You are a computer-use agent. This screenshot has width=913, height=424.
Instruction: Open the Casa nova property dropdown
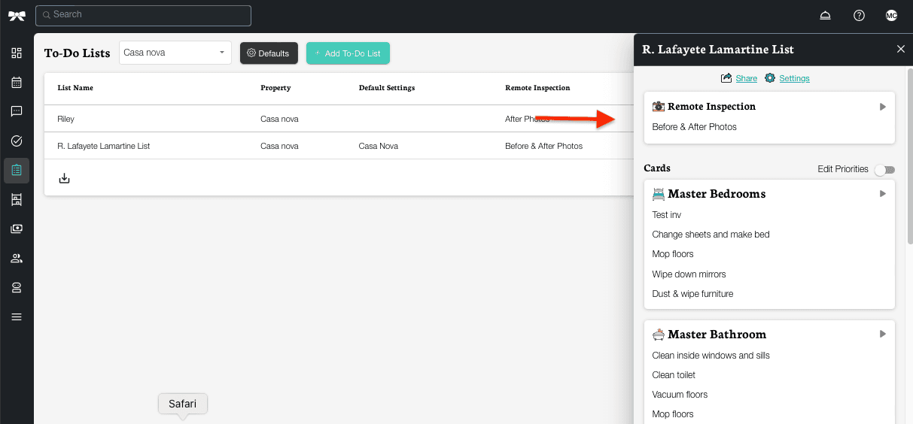tap(175, 53)
